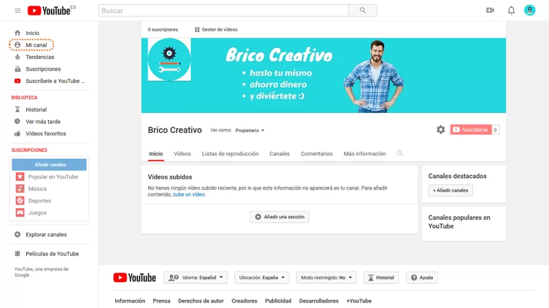
Task: Click Añadir una sección button
Action: point(279,217)
